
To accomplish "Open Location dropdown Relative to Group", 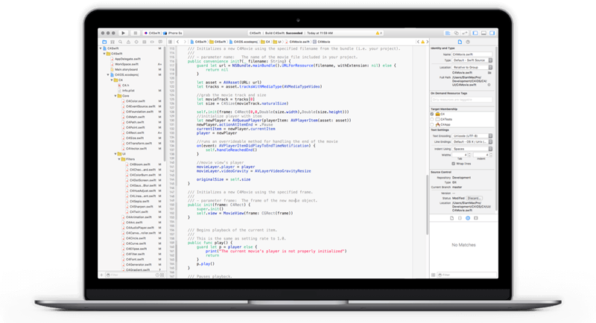I will tap(472, 67).
